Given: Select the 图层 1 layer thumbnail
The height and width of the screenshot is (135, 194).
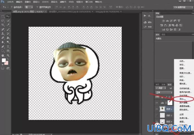Looking at the screenshot, I should 162,109.
